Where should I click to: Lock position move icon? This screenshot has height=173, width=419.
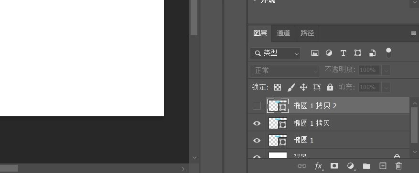click(x=303, y=87)
